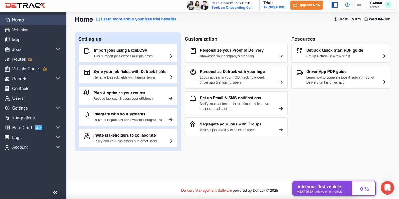Click the Settings gear icon
This screenshot has width=399, height=199.
click(7, 108)
